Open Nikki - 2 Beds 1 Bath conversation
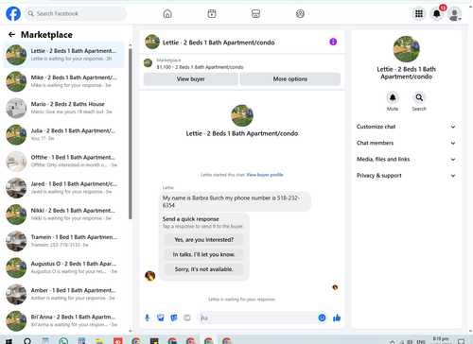The width and height of the screenshot is (473, 344). [63, 215]
